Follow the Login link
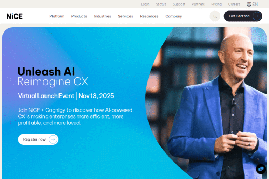This screenshot has width=269, height=179. tap(145, 4)
